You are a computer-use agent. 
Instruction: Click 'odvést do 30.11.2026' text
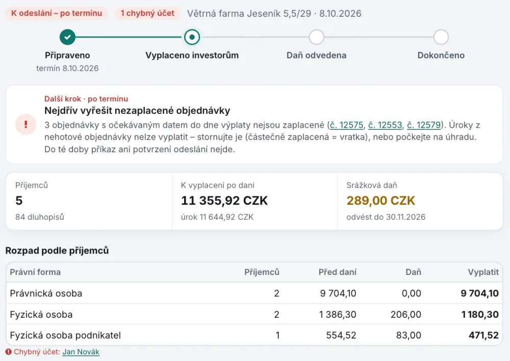386,217
